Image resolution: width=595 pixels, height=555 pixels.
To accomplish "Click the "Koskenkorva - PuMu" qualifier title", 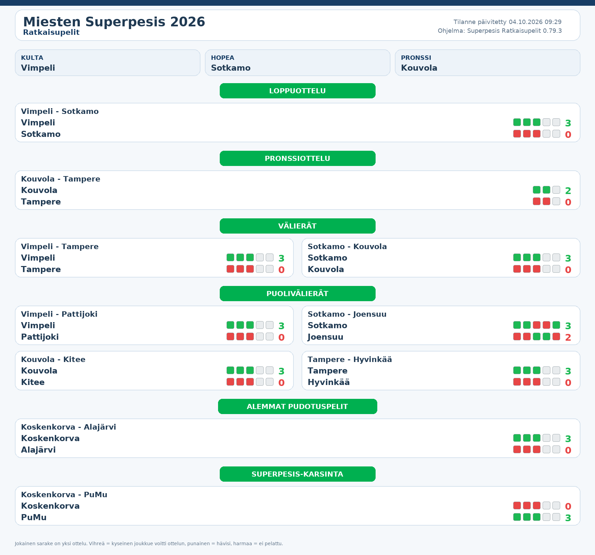I will (x=64, y=495).
